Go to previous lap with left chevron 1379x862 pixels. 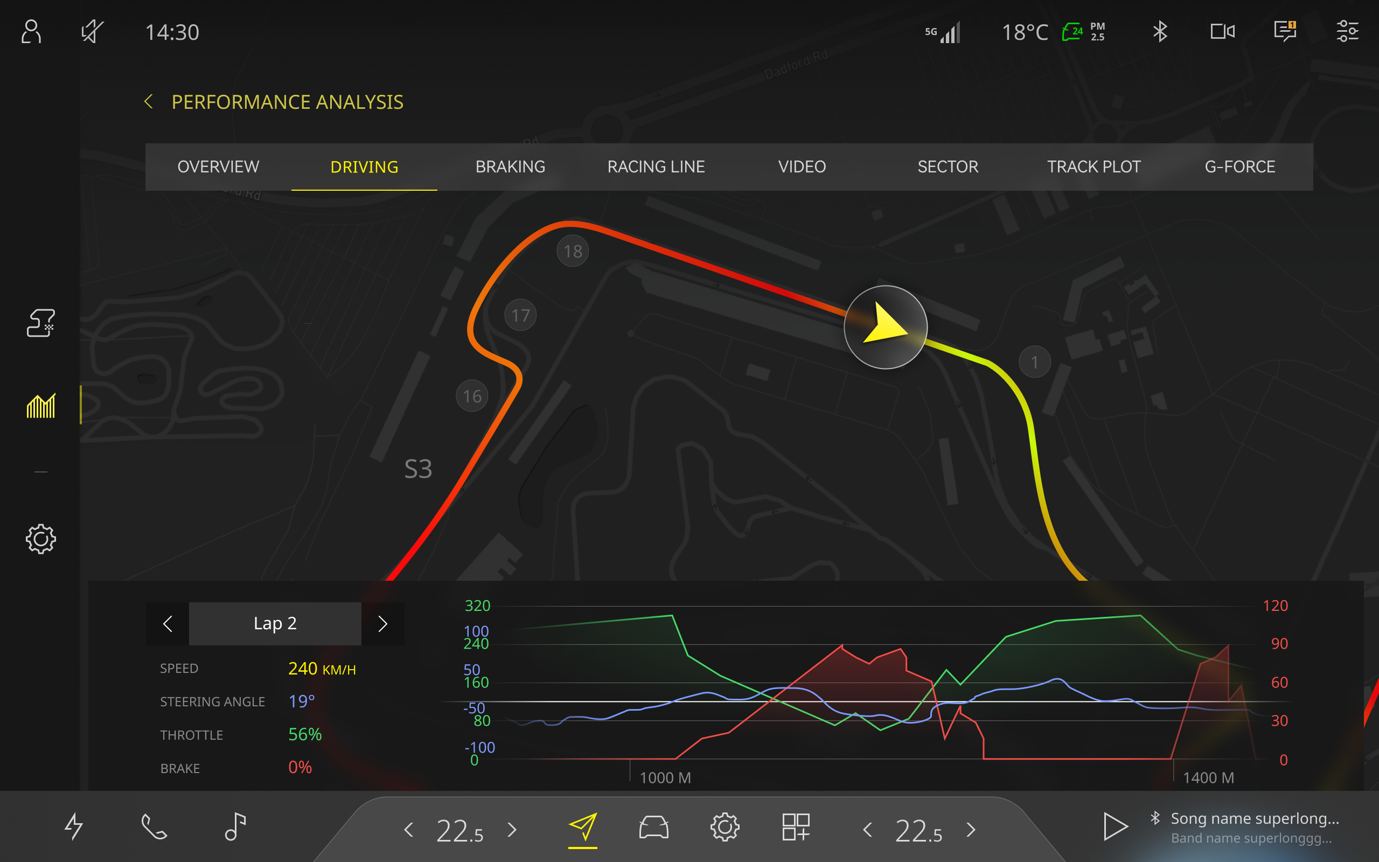pyautogui.click(x=168, y=624)
